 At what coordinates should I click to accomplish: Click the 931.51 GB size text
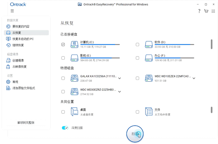(x=160, y=81)
